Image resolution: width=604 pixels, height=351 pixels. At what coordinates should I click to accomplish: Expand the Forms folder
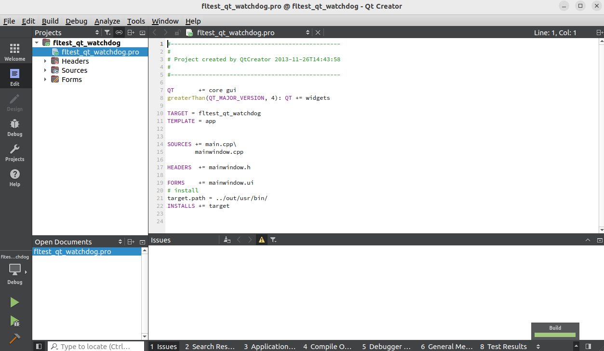pyautogui.click(x=45, y=79)
